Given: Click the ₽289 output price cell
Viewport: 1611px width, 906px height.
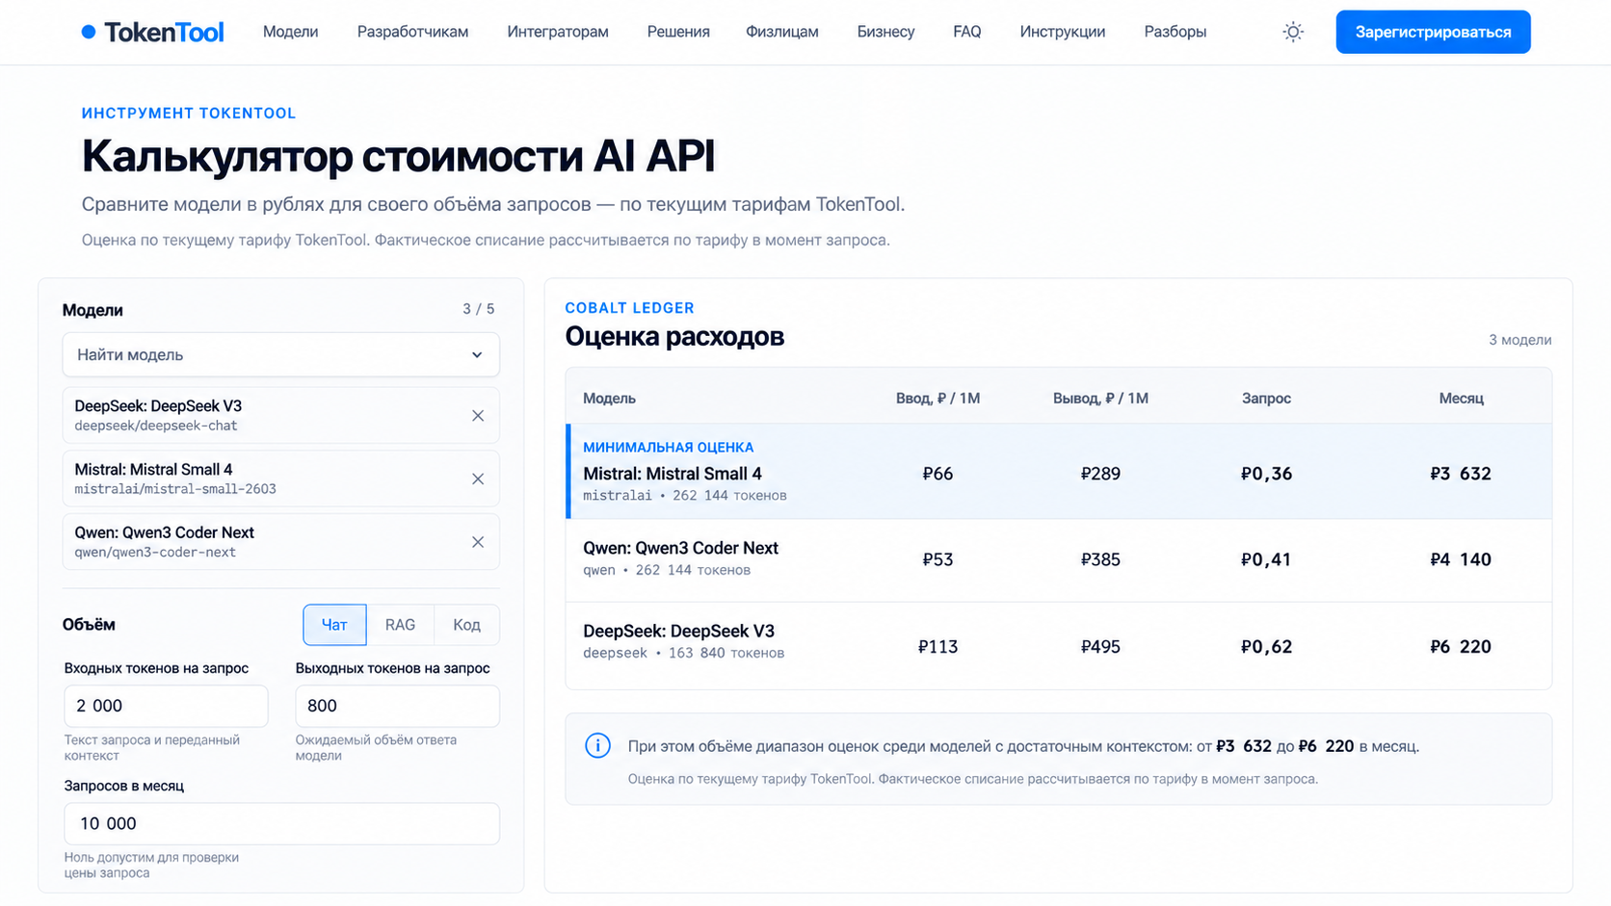Looking at the screenshot, I should (x=1100, y=474).
